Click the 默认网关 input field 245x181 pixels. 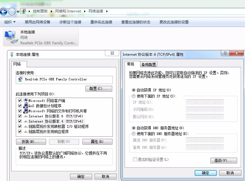(205, 117)
